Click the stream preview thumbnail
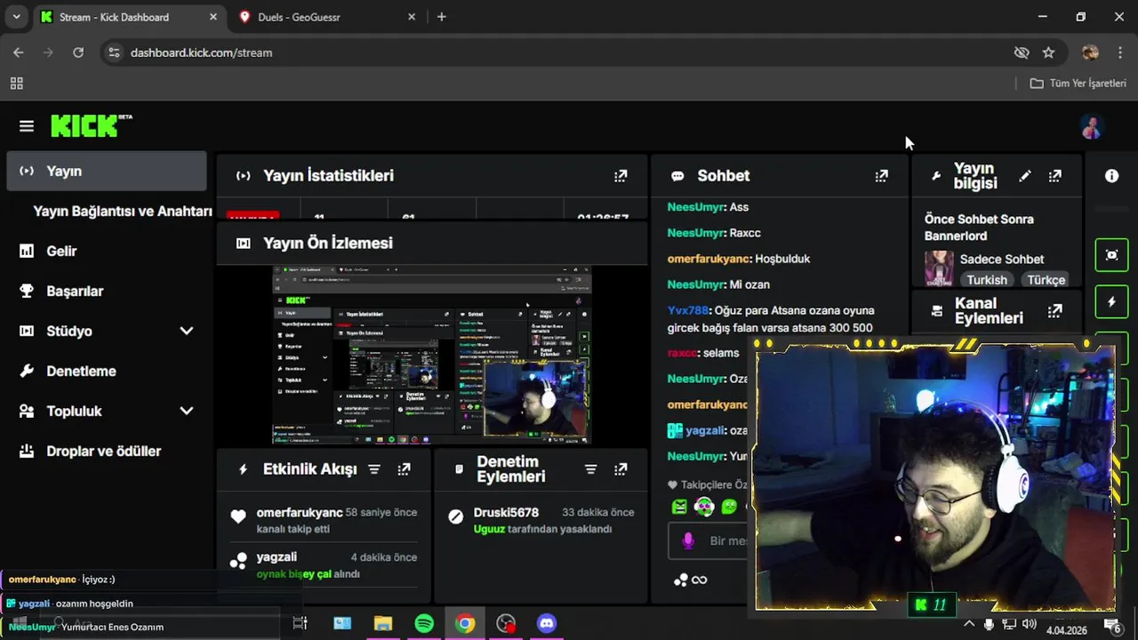The width and height of the screenshot is (1138, 640). tap(432, 355)
